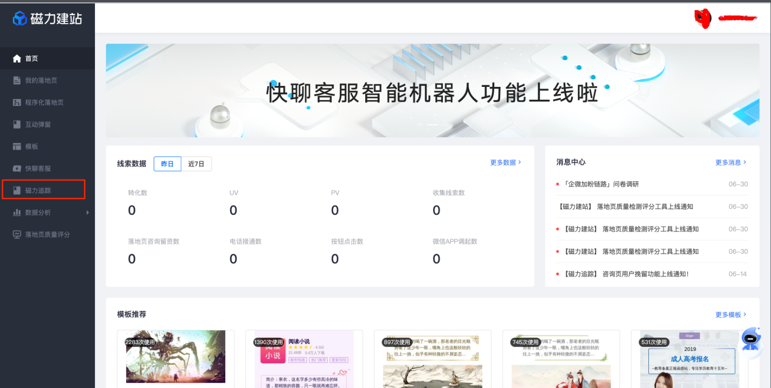The width and height of the screenshot is (771, 388).
Task: Open the floating robot customer-service icon
Action: click(751, 341)
